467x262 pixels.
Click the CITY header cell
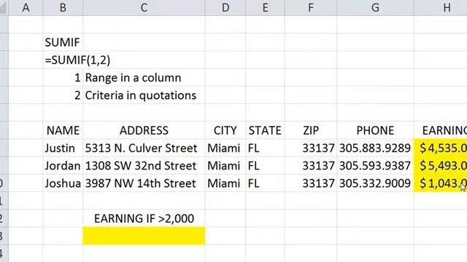[225, 130]
